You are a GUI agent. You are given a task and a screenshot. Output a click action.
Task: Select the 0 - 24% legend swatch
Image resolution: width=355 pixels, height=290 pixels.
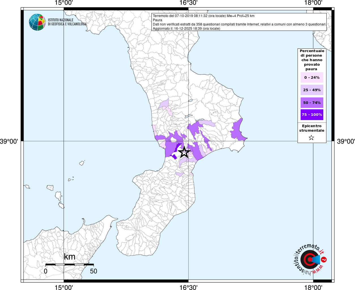pyautogui.click(x=312, y=77)
